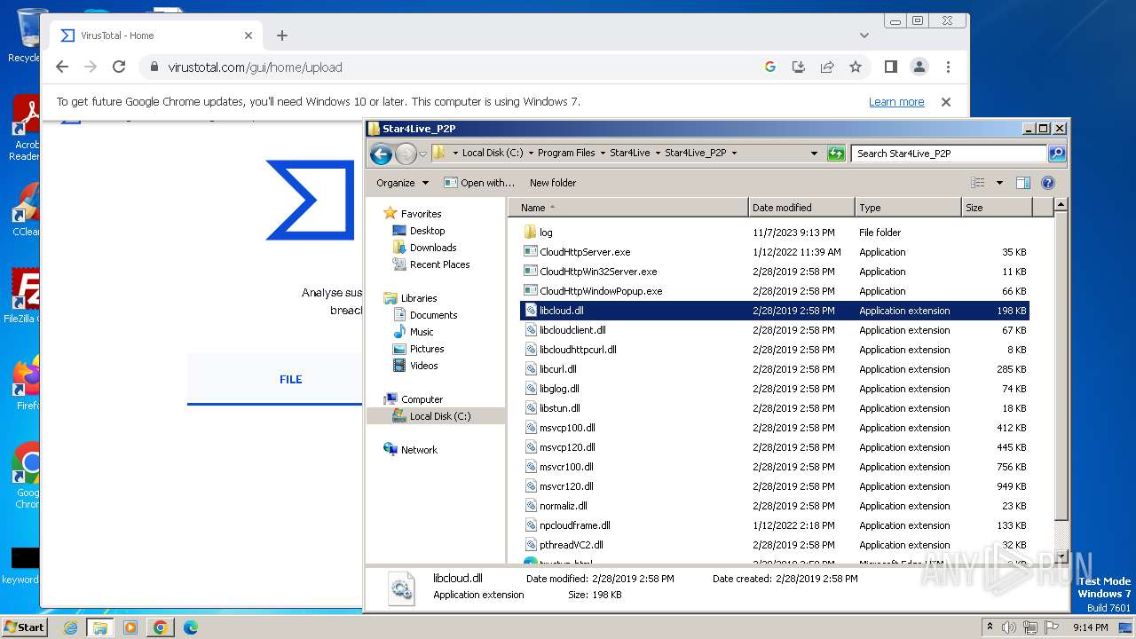Screen dimensions: 1136x639
Task: Select Local Disk (C:) in tree
Action: pyautogui.click(x=439, y=416)
